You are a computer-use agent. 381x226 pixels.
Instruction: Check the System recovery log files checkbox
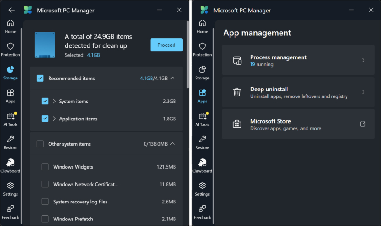45,202
